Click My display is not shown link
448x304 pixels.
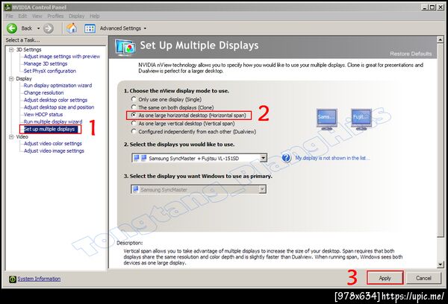332,158
